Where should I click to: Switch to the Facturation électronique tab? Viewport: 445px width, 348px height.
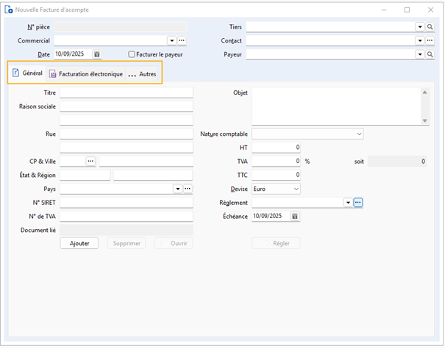tap(85, 74)
